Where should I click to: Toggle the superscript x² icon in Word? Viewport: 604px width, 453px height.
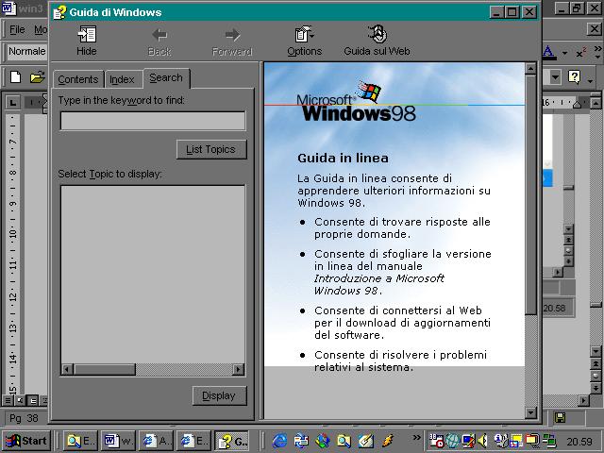point(581,53)
